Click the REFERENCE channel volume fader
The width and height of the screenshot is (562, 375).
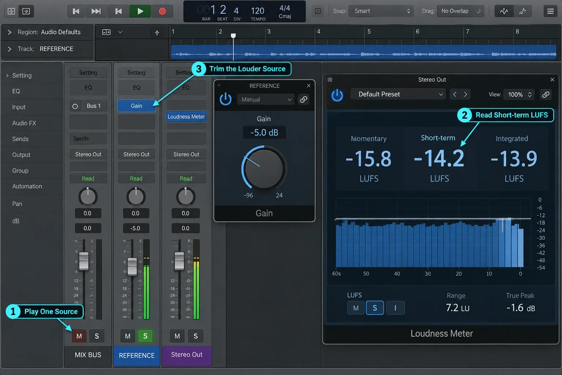click(132, 266)
